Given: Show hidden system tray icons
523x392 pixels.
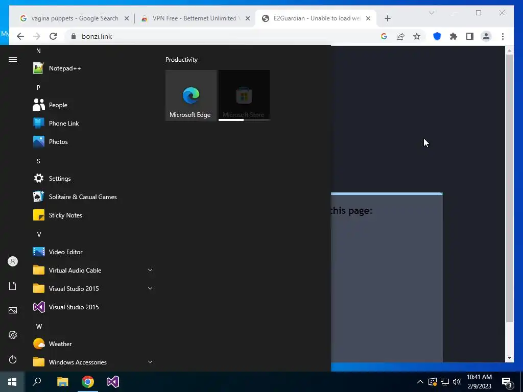Looking at the screenshot, I should point(420,382).
